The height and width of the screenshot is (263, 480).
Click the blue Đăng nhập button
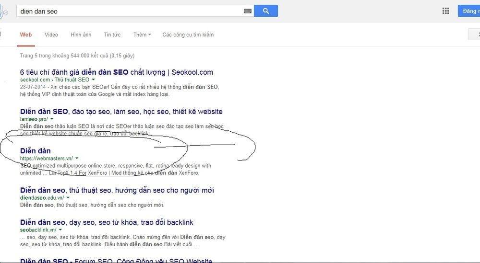[x=469, y=11]
